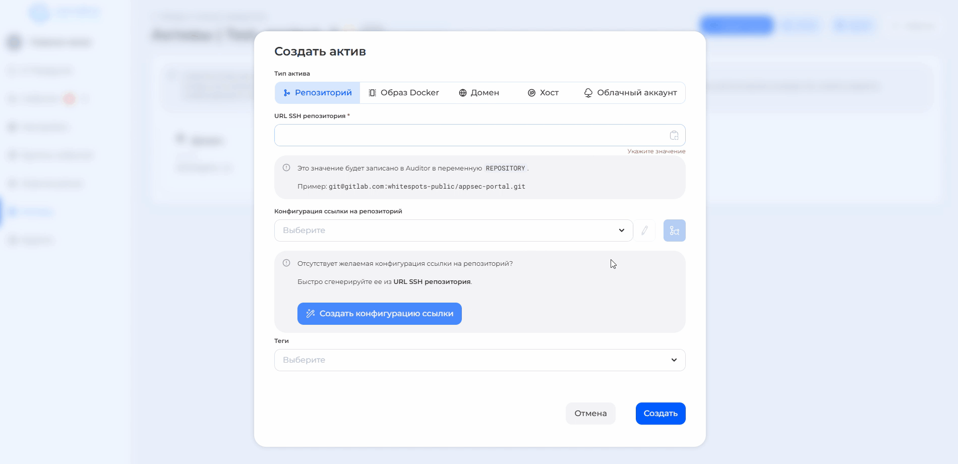The height and width of the screenshot is (464, 958).
Task: Open the repository link configuration dropdown
Action: (444, 230)
